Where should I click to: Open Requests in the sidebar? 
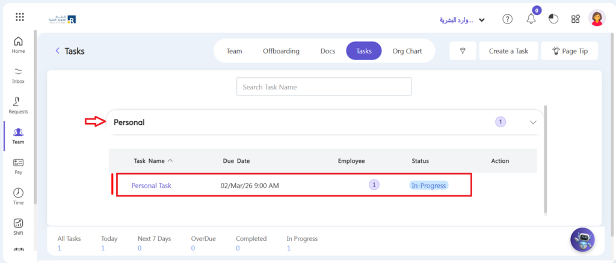pos(18,105)
